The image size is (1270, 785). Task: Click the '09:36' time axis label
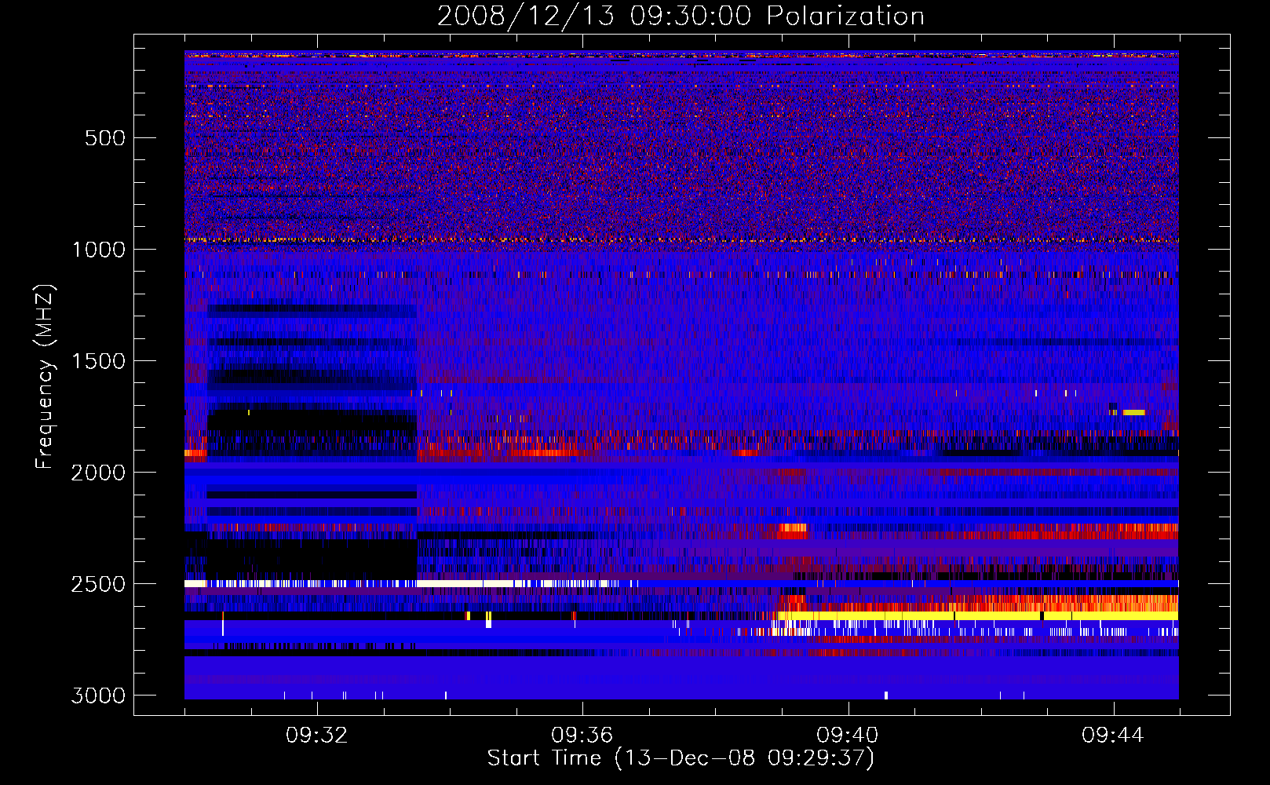tap(582, 736)
